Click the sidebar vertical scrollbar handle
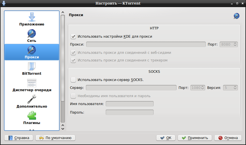This screenshot has height=145, width=246. coord(63,58)
